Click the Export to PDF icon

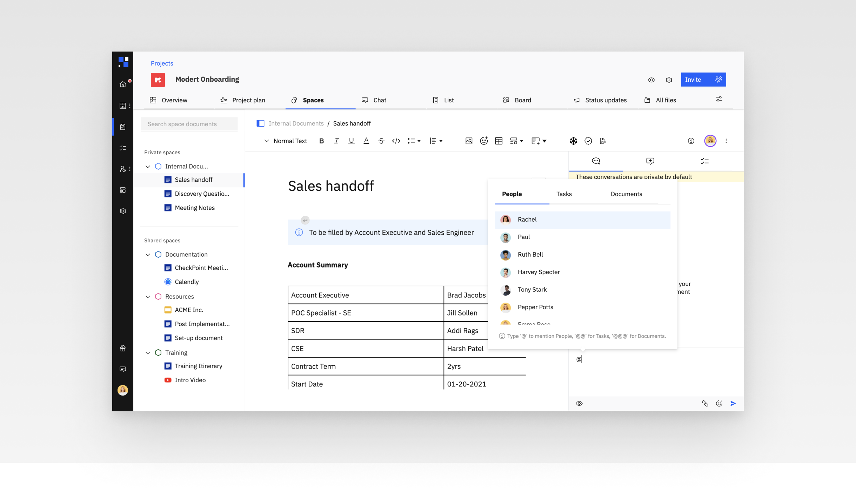603,141
